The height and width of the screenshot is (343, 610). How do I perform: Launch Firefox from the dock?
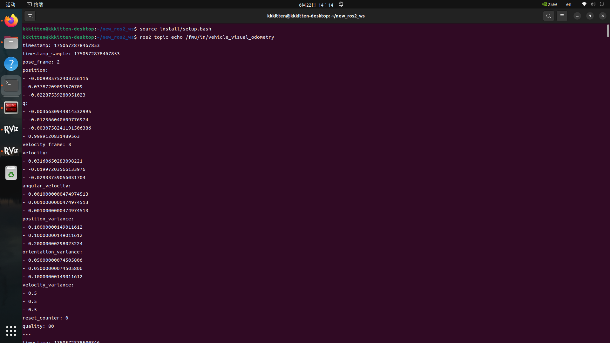(x=11, y=21)
